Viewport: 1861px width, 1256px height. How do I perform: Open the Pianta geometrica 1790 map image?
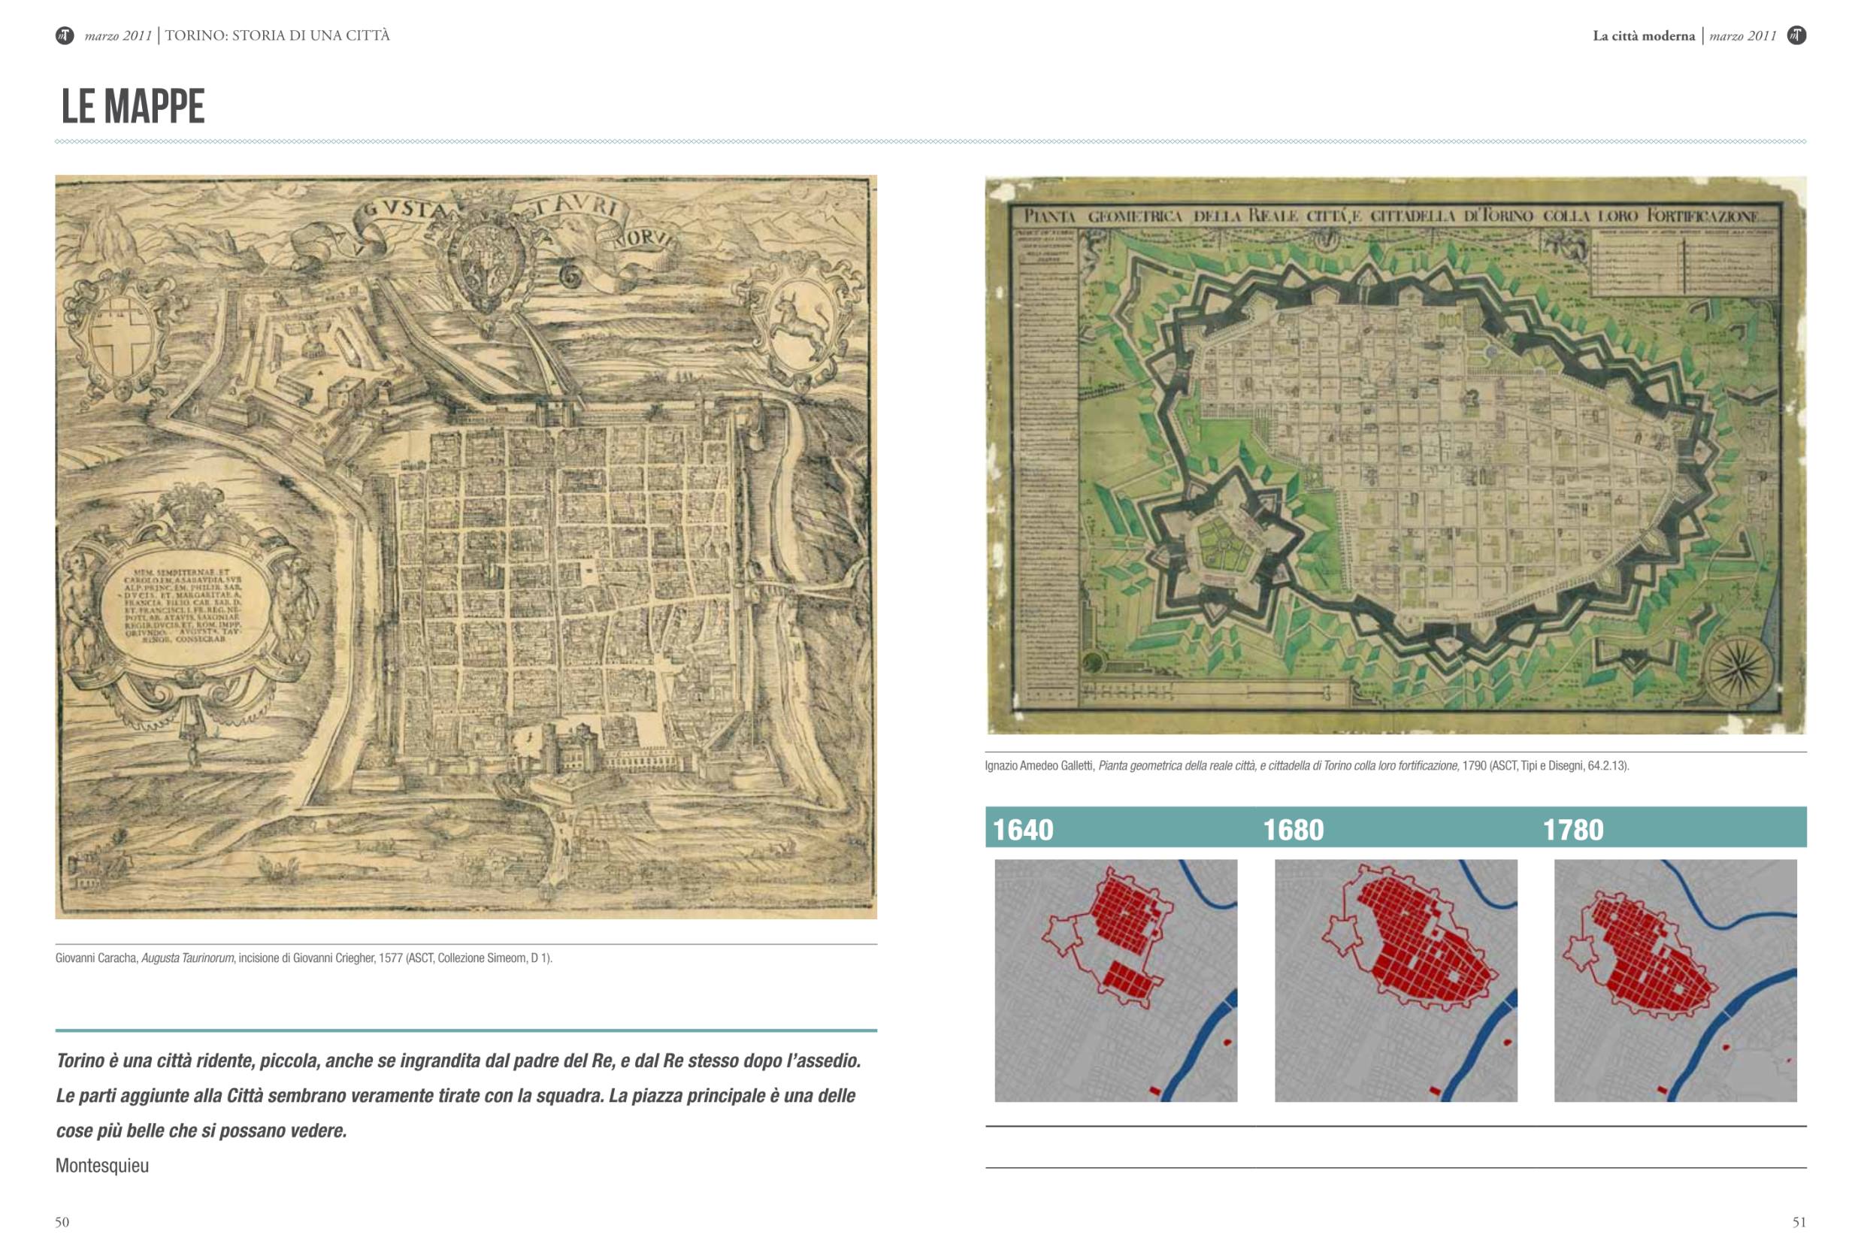(1396, 455)
